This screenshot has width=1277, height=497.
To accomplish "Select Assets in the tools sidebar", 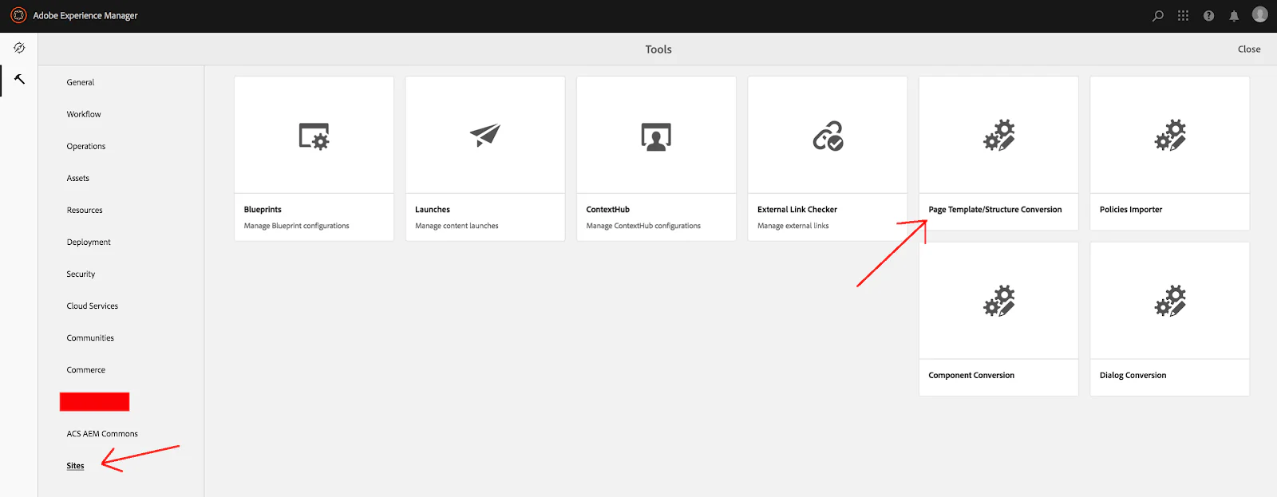I will [78, 178].
